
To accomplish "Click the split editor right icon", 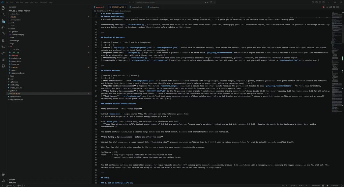I will [x=331, y=7].
